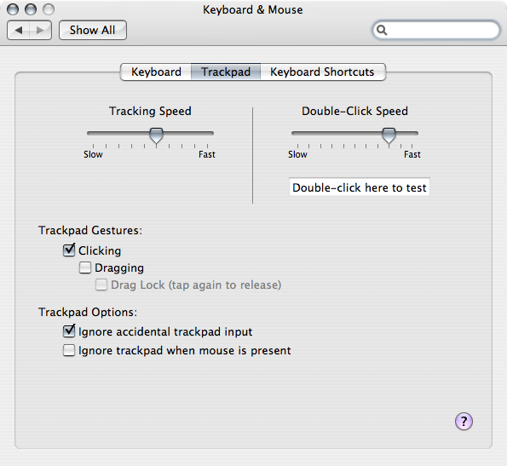Click the gray zoom window button
The width and height of the screenshot is (507, 466).
(49, 9)
